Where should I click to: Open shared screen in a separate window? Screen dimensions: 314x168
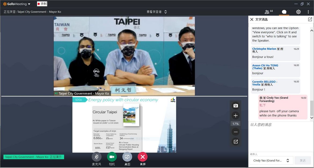pyautogui.click(x=236, y=142)
